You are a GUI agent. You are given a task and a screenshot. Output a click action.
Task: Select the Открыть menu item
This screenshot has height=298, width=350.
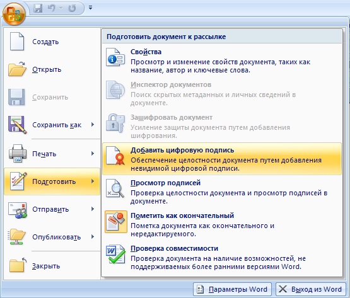point(52,69)
